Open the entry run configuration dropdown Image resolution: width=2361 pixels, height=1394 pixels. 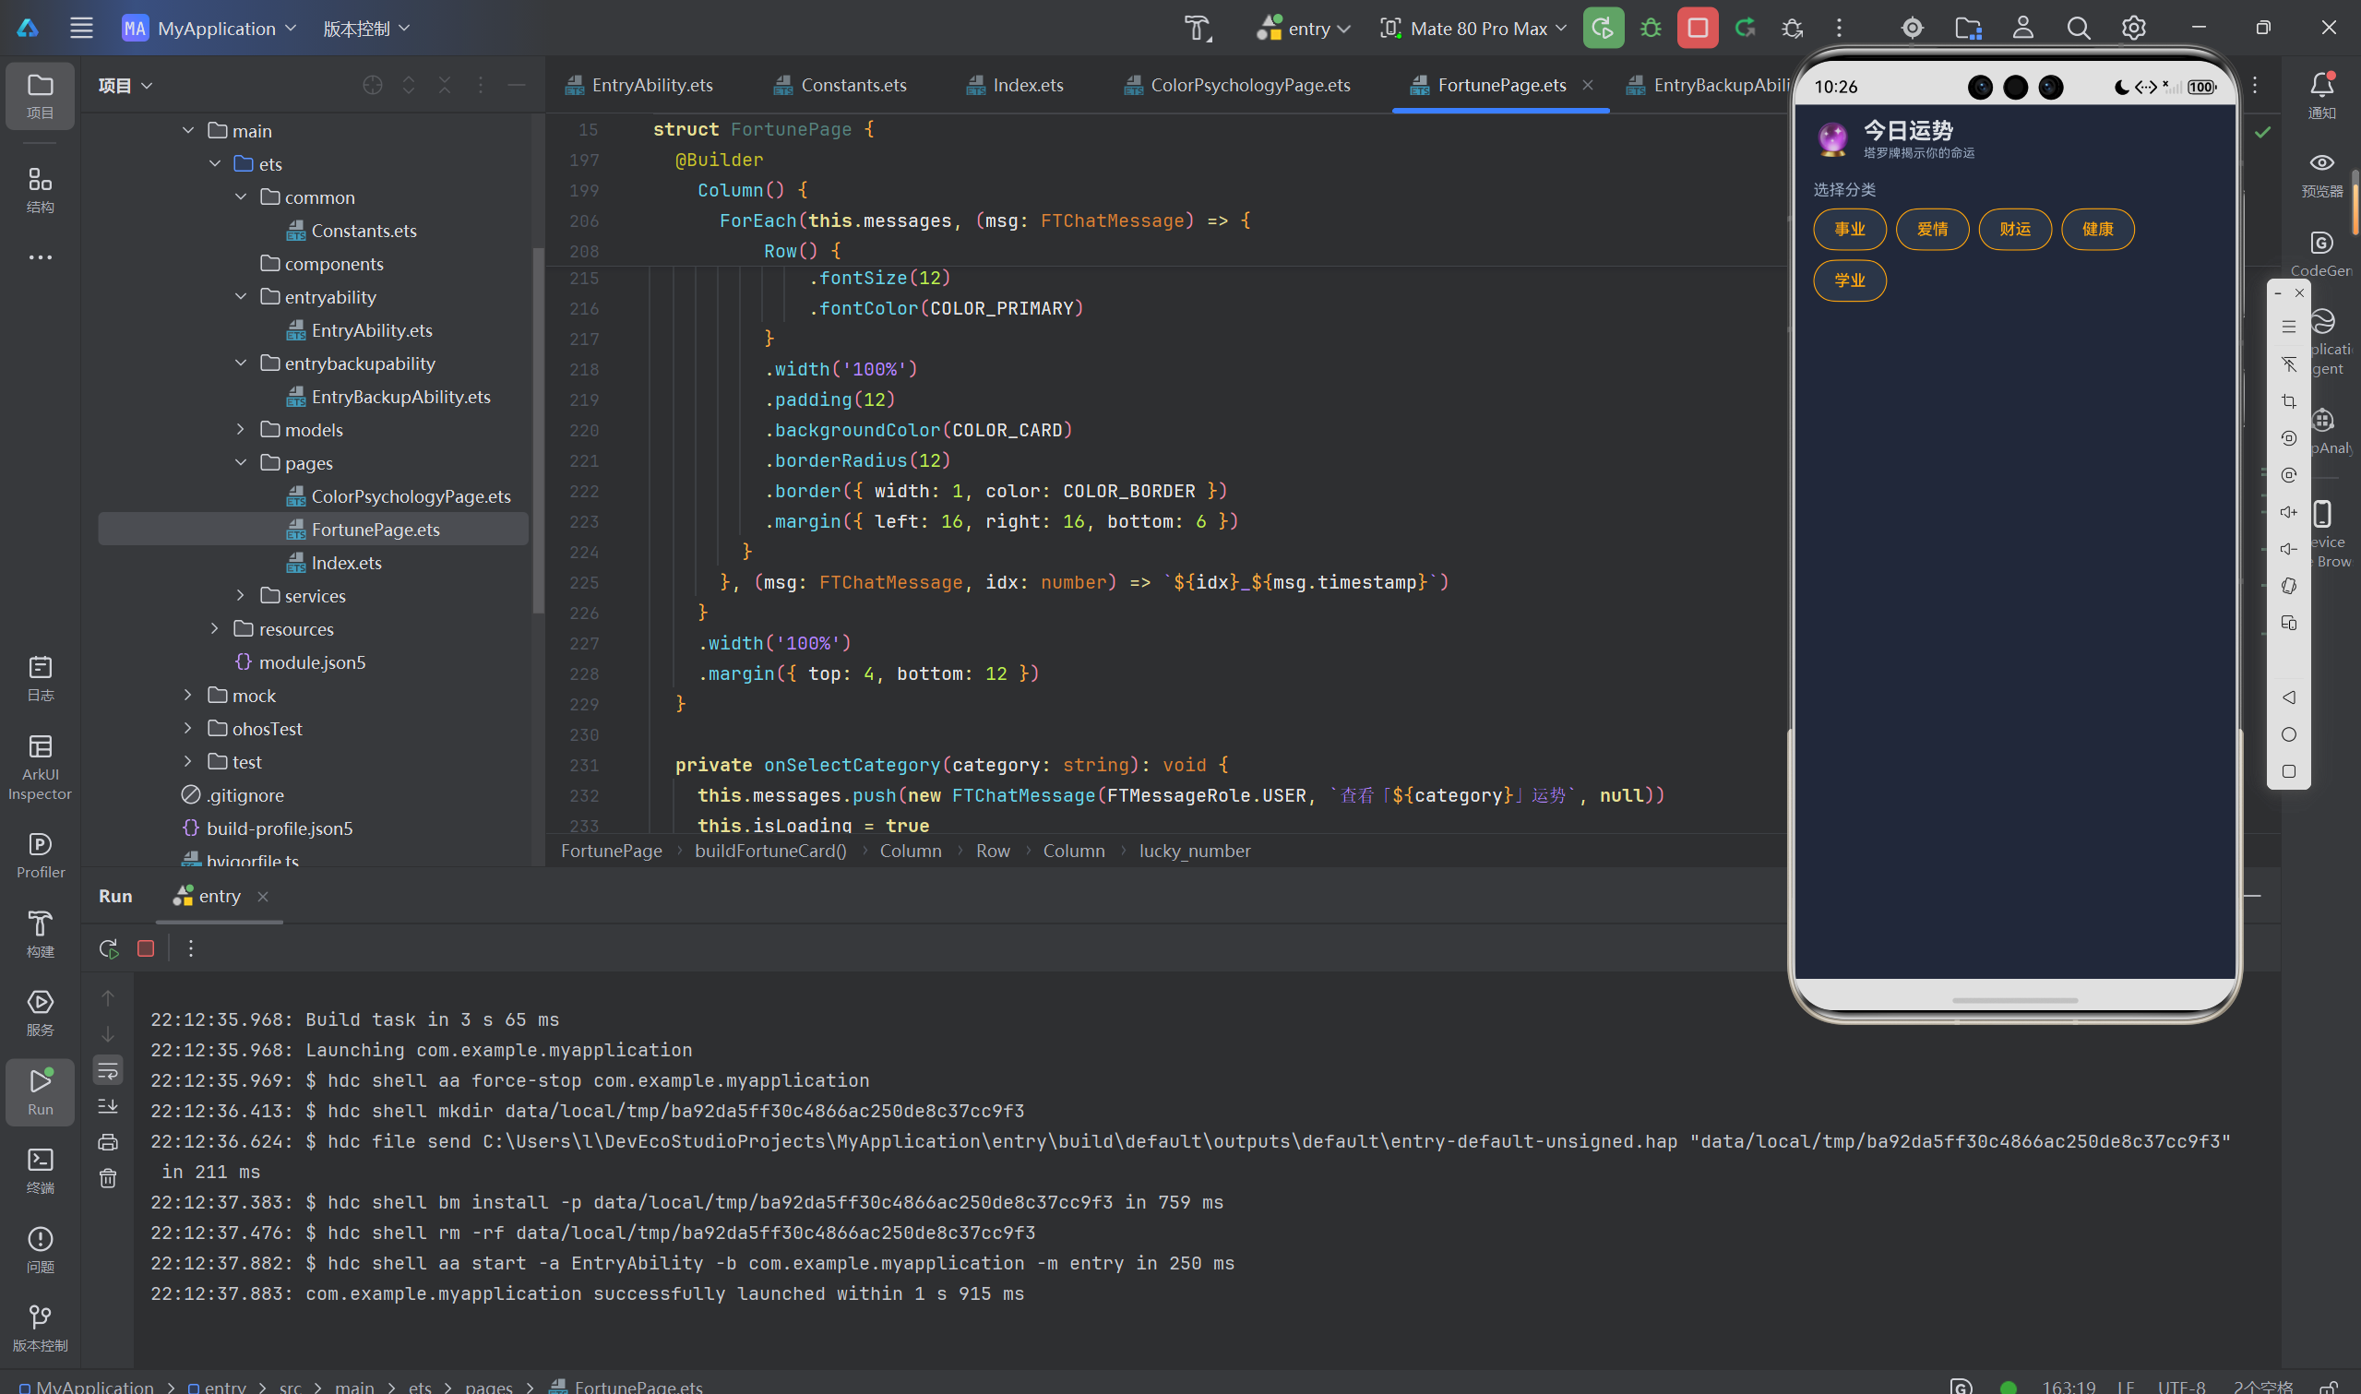tap(1304, 29)
